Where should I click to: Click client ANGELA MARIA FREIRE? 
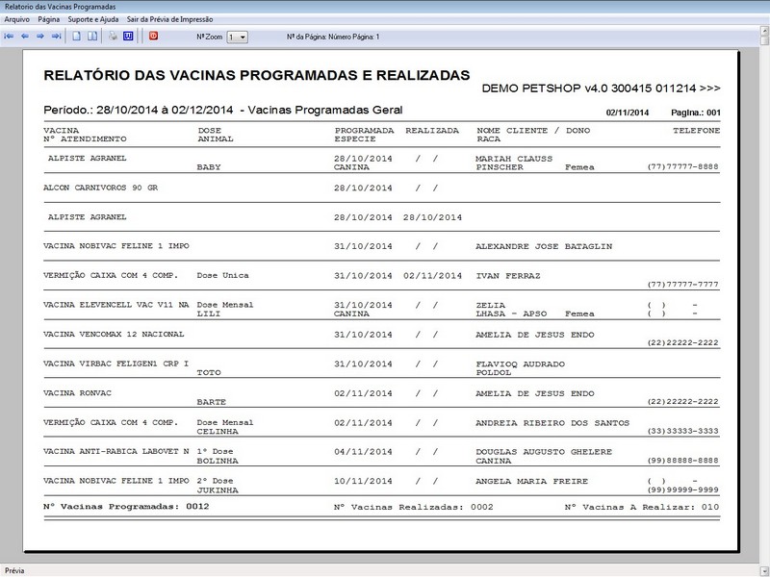click(x=532, y=482)
